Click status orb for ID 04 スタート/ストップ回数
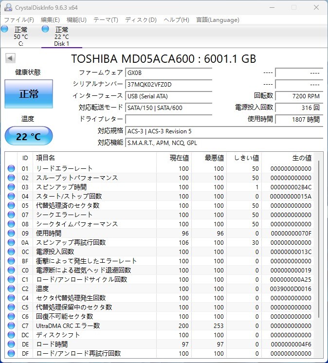This screenshot has width=328, height=363. point(11,196)
